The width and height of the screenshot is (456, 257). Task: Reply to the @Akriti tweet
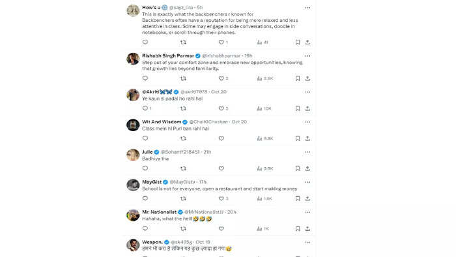145,108
